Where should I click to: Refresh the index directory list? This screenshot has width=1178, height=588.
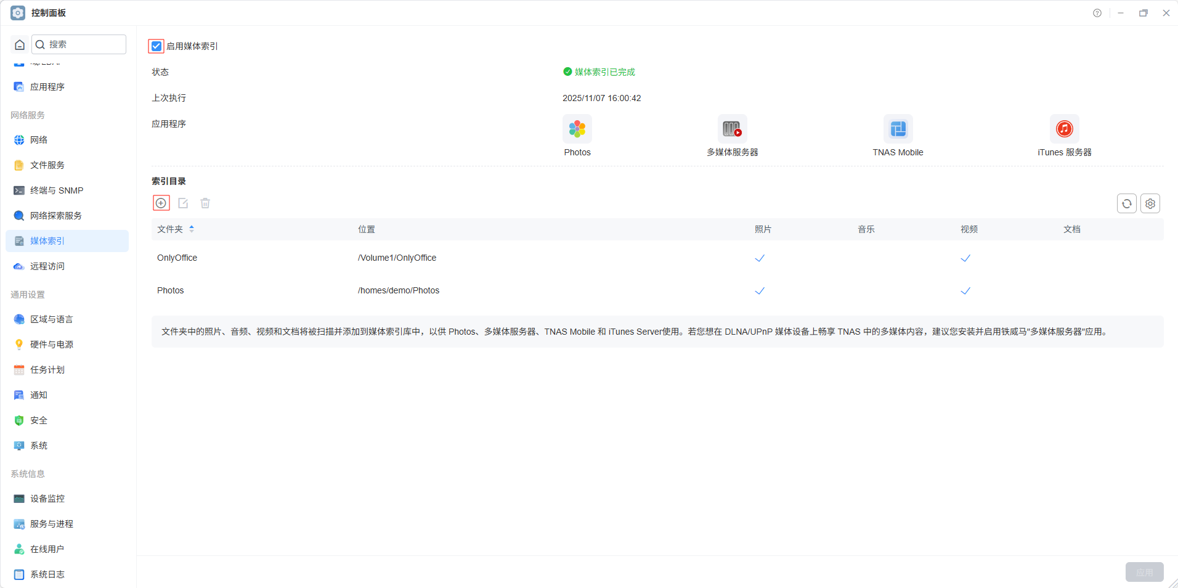pyautogui.click(x=1127, y=203)
